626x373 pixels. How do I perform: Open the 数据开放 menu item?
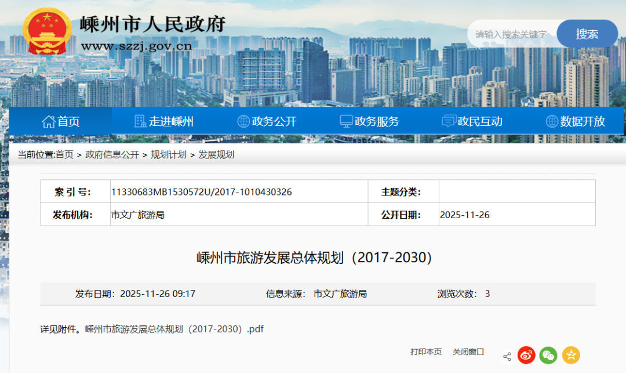[583, 121]
